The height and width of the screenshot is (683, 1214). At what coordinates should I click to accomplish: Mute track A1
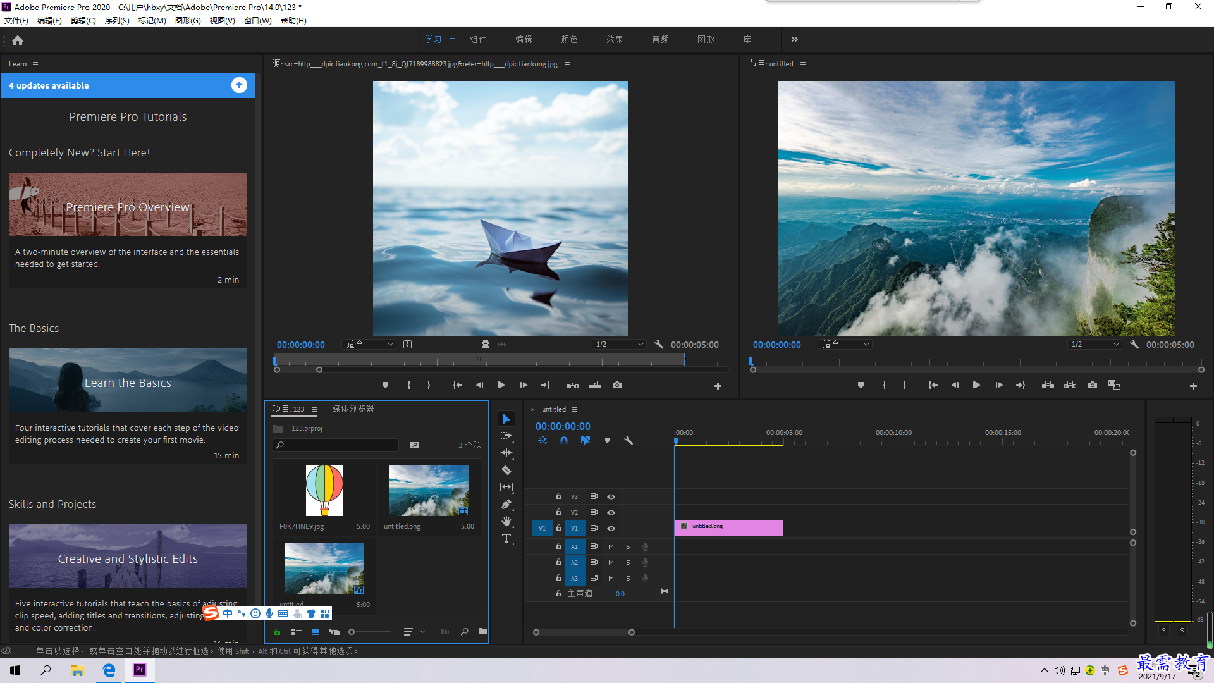(611, 546)
